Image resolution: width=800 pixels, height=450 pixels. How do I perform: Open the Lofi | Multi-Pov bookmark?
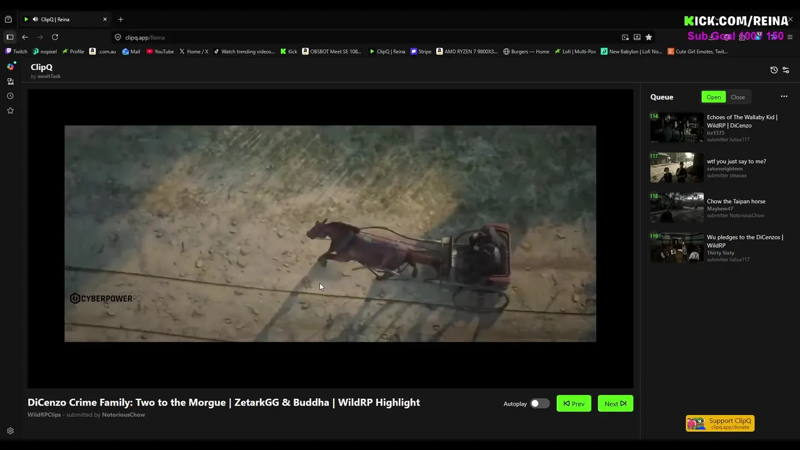coord(576,51)
